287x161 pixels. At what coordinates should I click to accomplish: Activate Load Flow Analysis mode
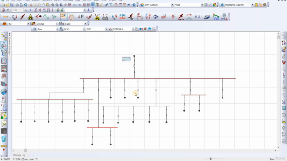pos(14,17)
